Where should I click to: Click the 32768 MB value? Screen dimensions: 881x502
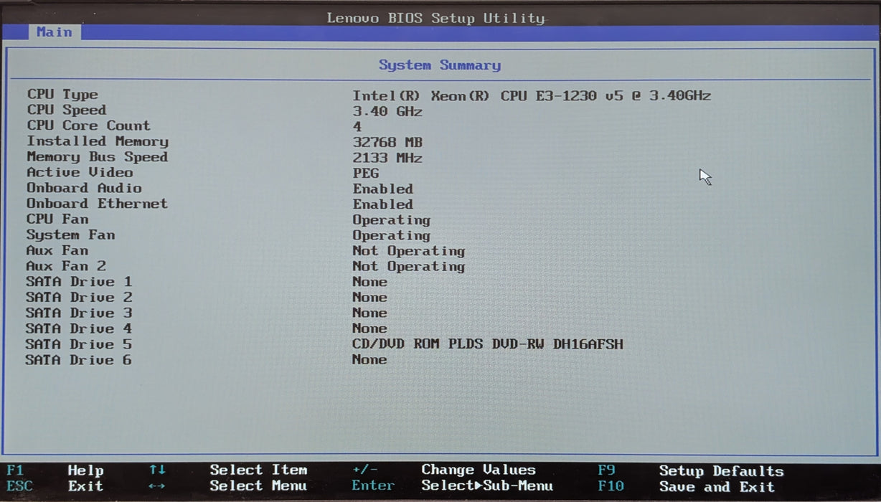(387, 143)
